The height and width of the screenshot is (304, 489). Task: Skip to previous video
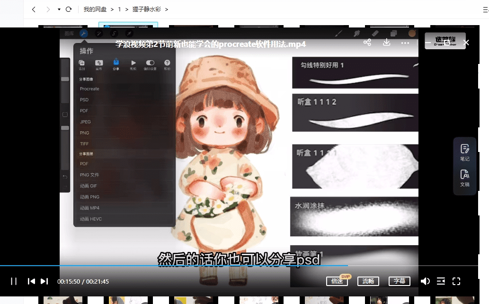31,281
